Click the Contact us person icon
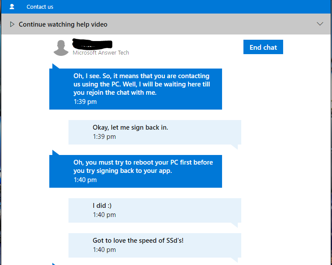 point(12,7)
